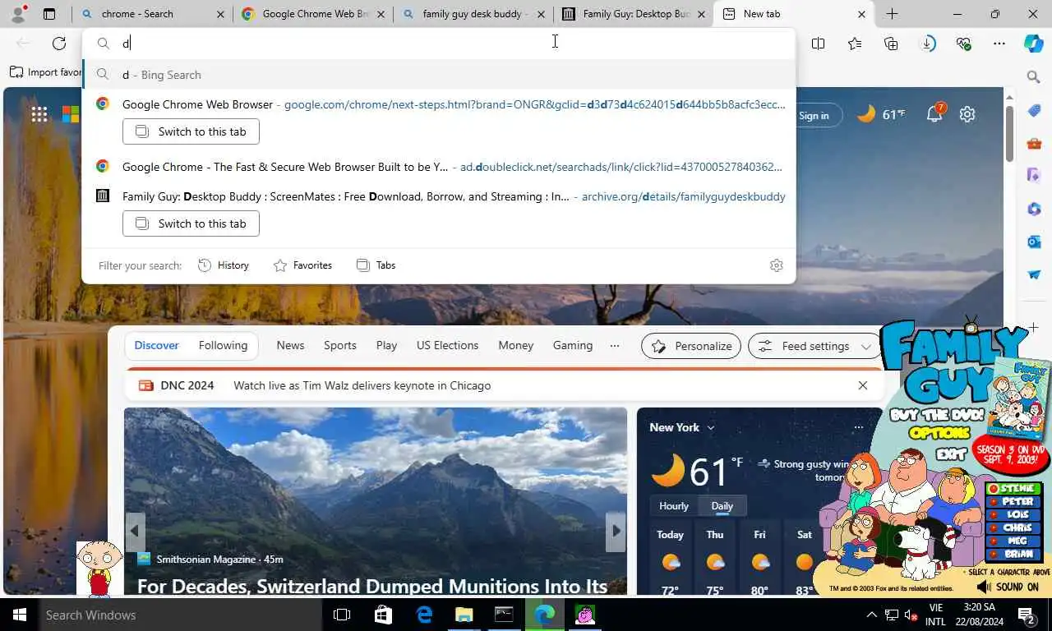Open sidebar Shopping tag icon
The height and width of the screenshot is (631, 1052).
1034,111
